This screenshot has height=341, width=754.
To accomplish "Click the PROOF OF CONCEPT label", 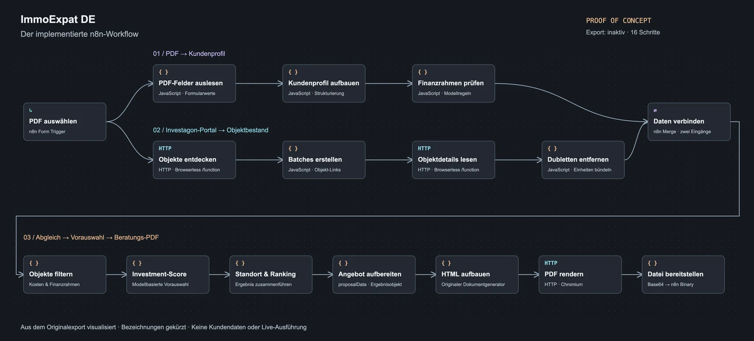I will pos(619,21).
